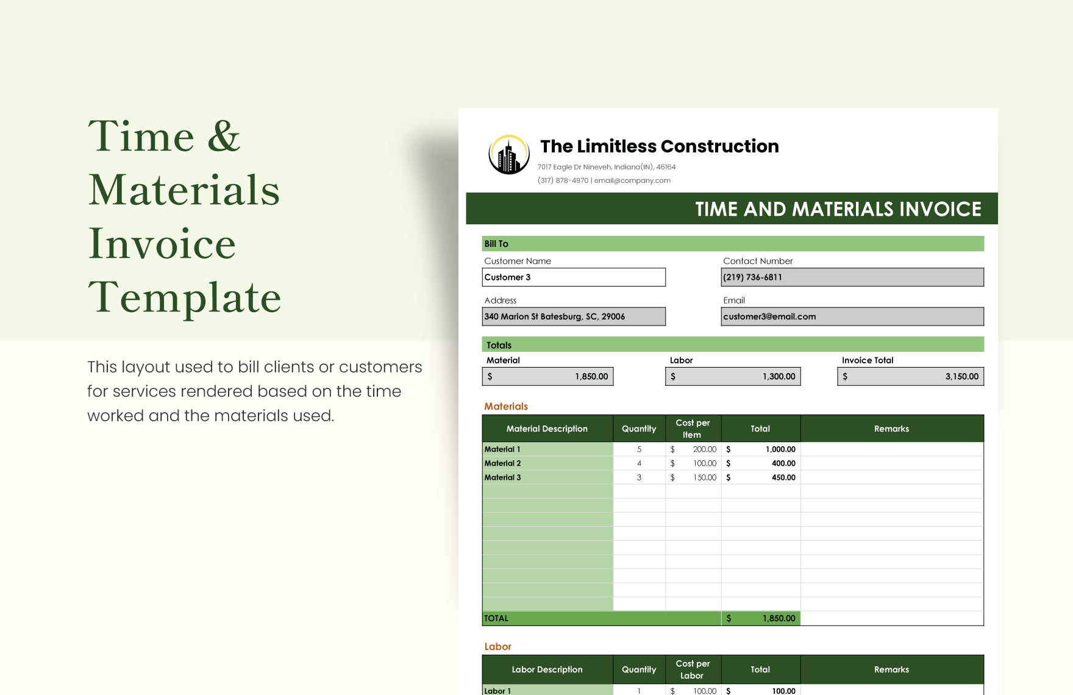Click the Remarks cell next to Material 1
The height and width of the screenshot is (695, 1073).
tap(891, 449)
